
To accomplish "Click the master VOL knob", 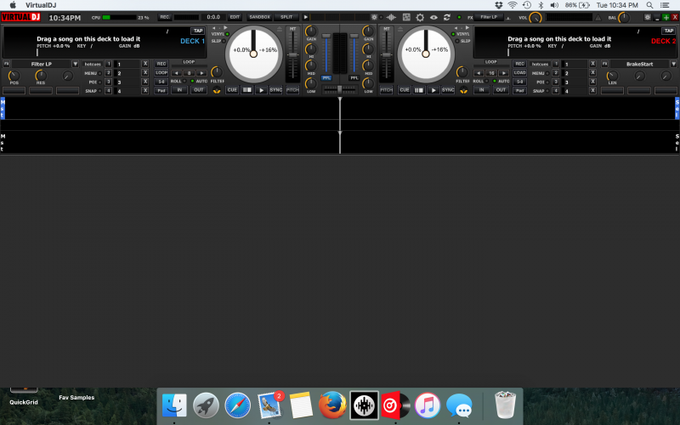I will pos(535,18).
